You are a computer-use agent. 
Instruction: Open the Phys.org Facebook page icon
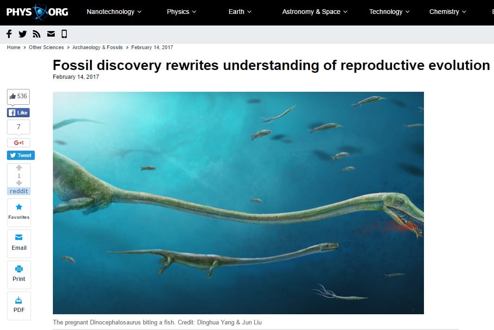[9, 34]
